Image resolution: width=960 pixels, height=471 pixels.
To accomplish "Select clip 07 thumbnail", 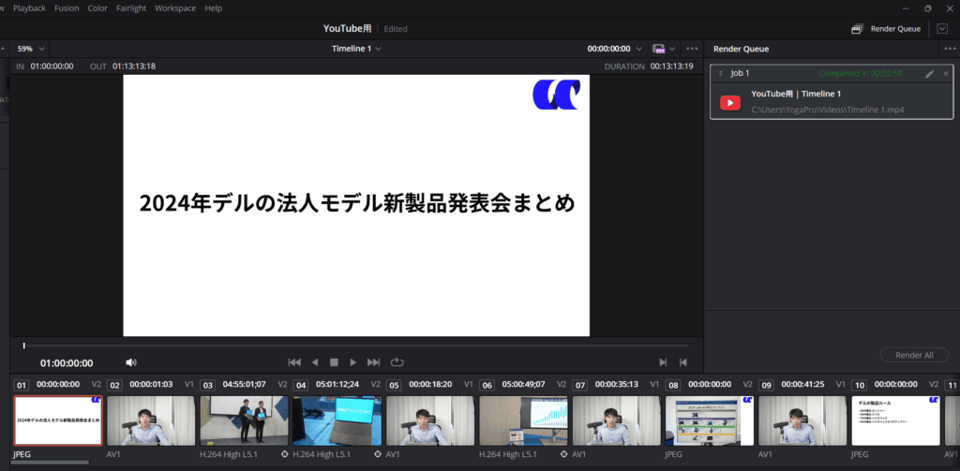I will point(617,420).
